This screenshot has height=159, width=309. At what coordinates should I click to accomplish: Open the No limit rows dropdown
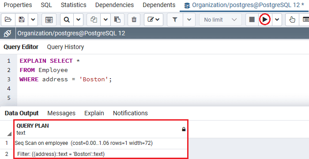coord(221,19)
